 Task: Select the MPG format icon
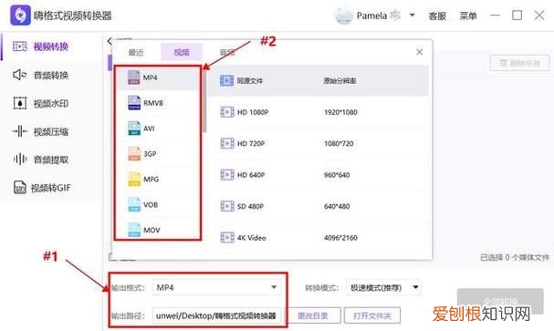coord(134,179)
